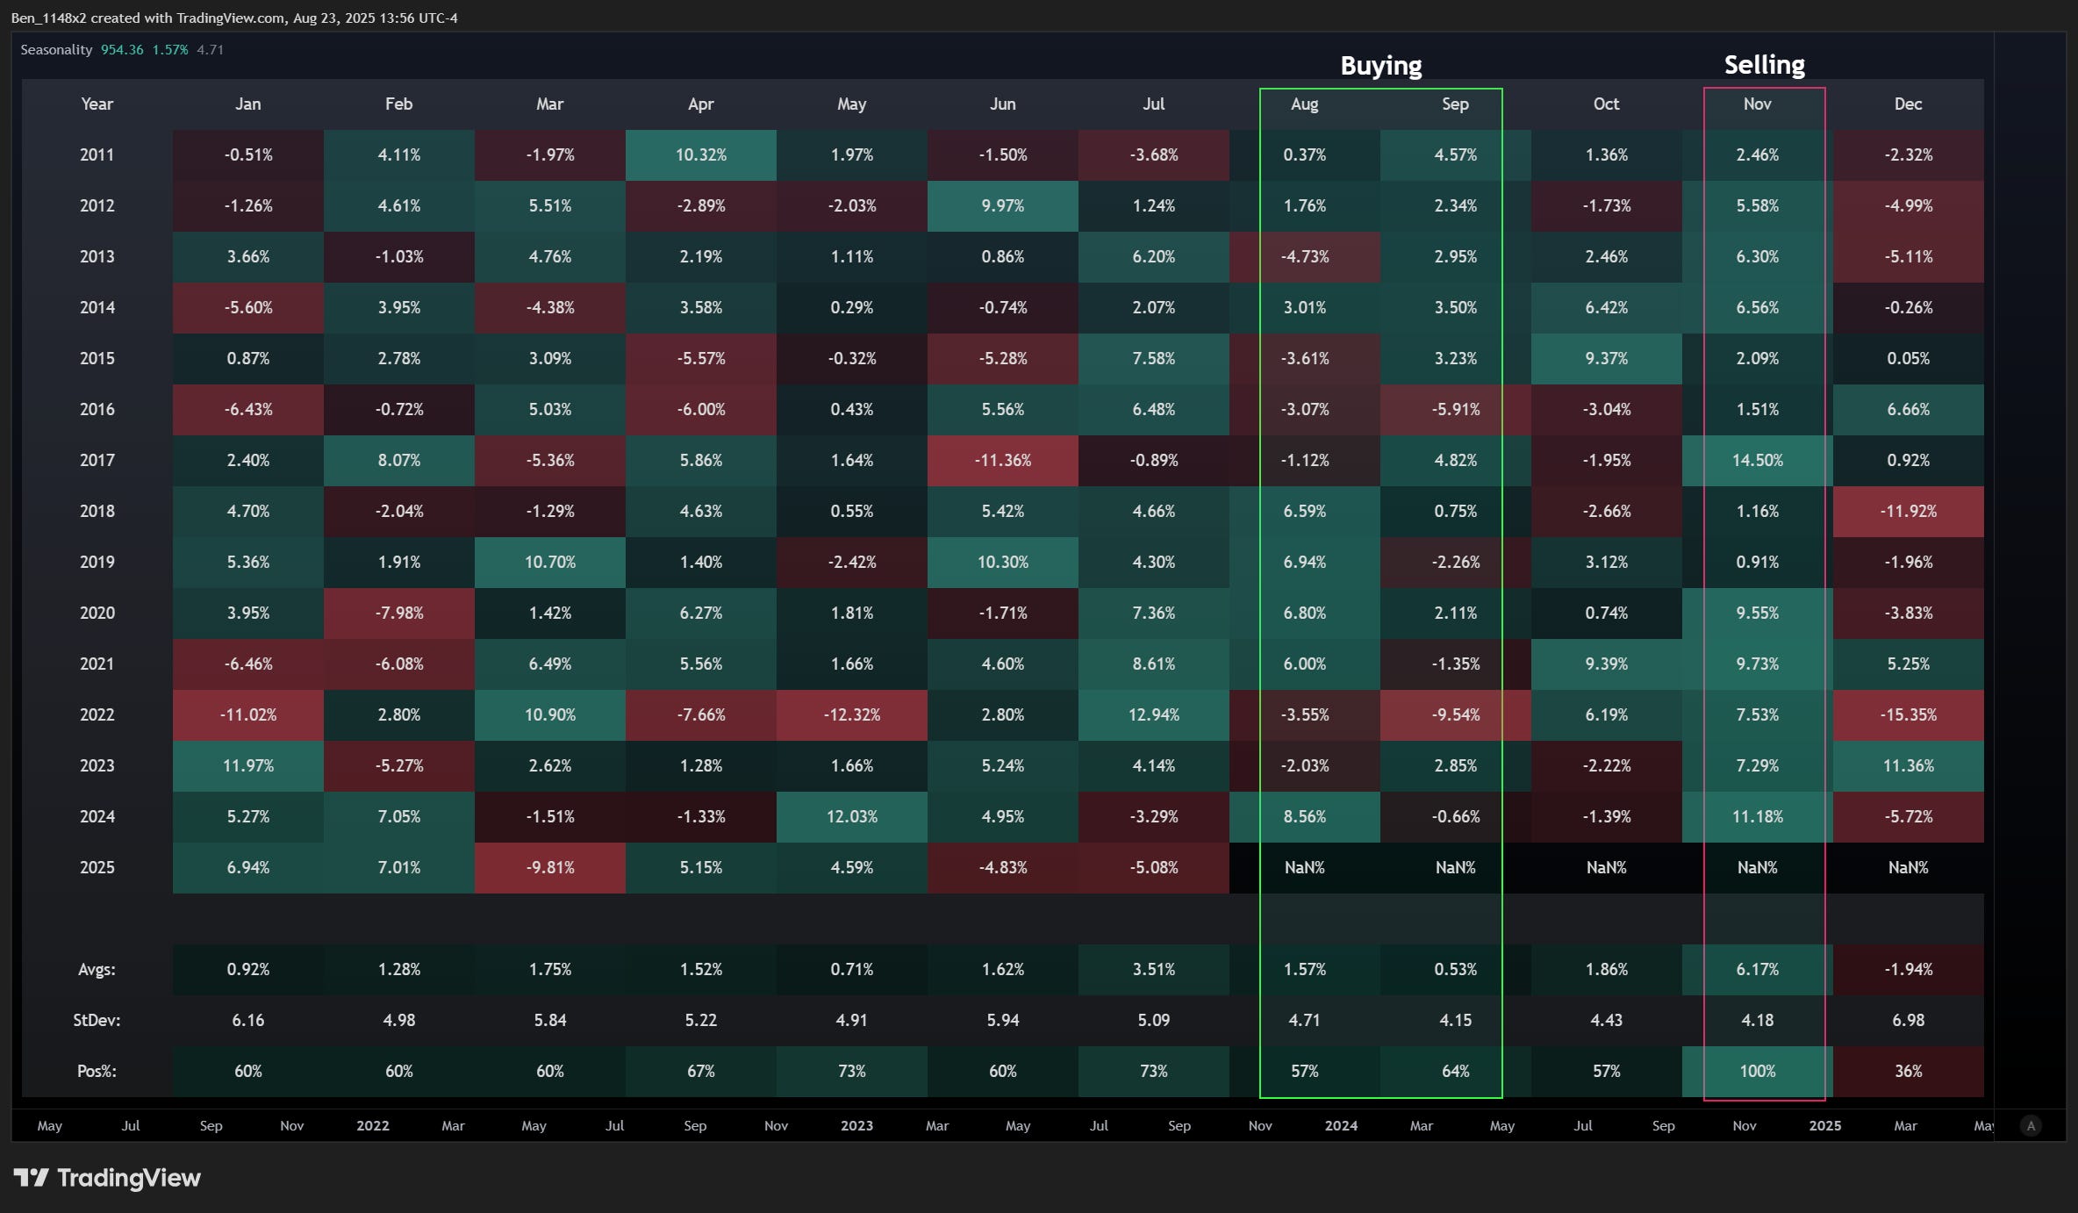The width and height of the screenshot is (2078, 1213).
Task: Click the 'Avgs:' row label
Action: pos(97,970)
